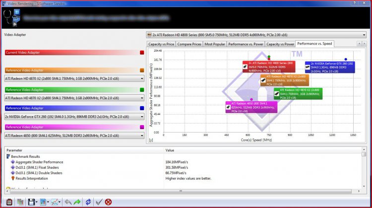Screen dimensions: 372x208
Task: Click the tab strip left scroll arrow
Action: coord(359,44)
